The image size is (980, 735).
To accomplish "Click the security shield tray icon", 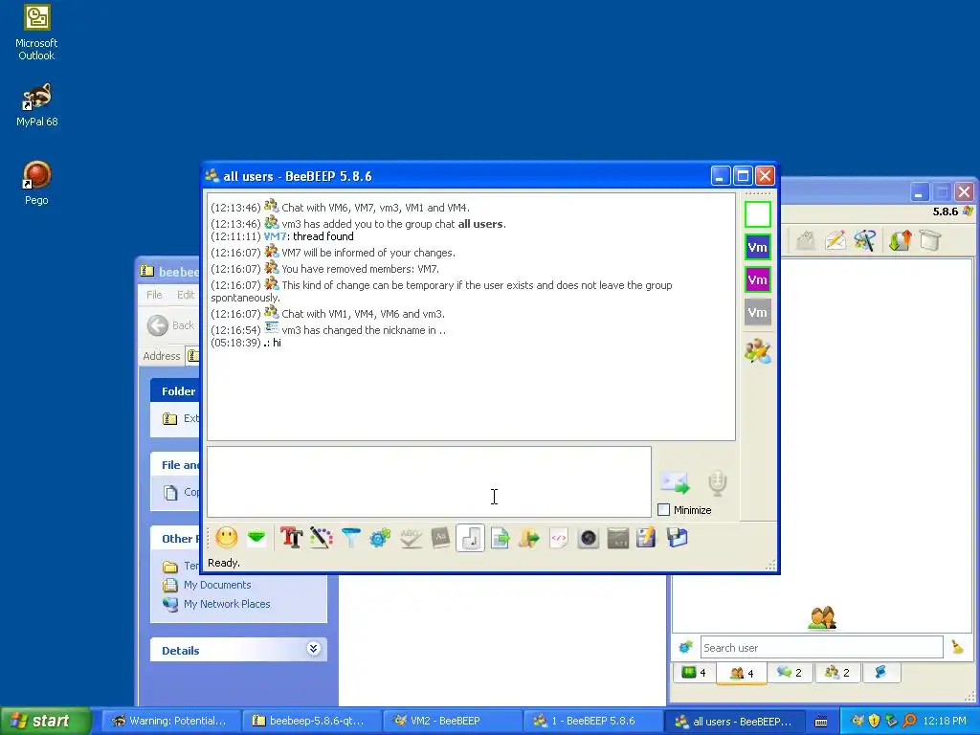I will click(875, 721).
